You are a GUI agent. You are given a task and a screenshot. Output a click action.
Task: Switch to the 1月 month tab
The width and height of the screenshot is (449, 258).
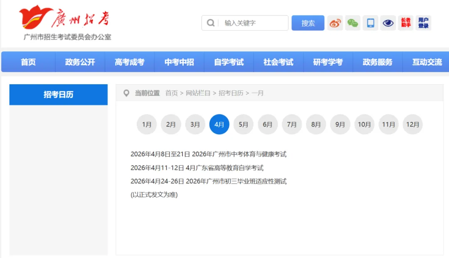point(146,124)
